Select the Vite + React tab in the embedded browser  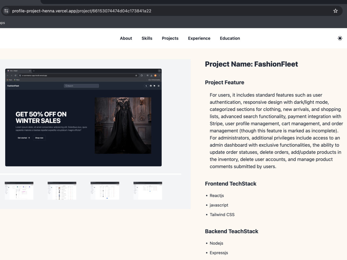(x=14, y=70)
